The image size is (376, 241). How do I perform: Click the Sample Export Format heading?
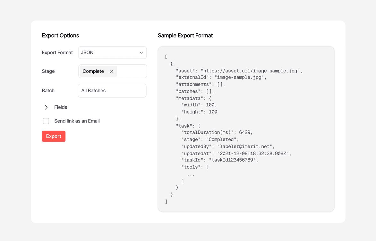coord(185,36)
